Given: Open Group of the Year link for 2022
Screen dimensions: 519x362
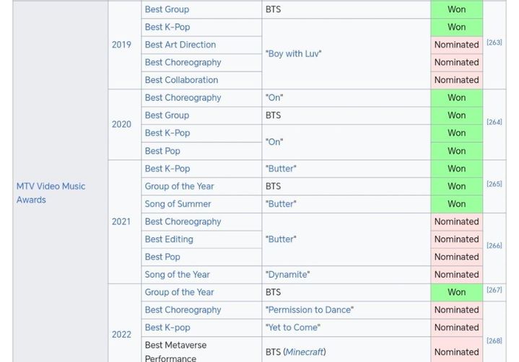Looking at the screenshot, I should coord(179,292).
